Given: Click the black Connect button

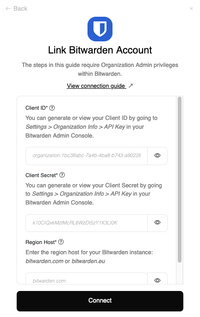Looking at the screenshot, I should tap(100, 301).
